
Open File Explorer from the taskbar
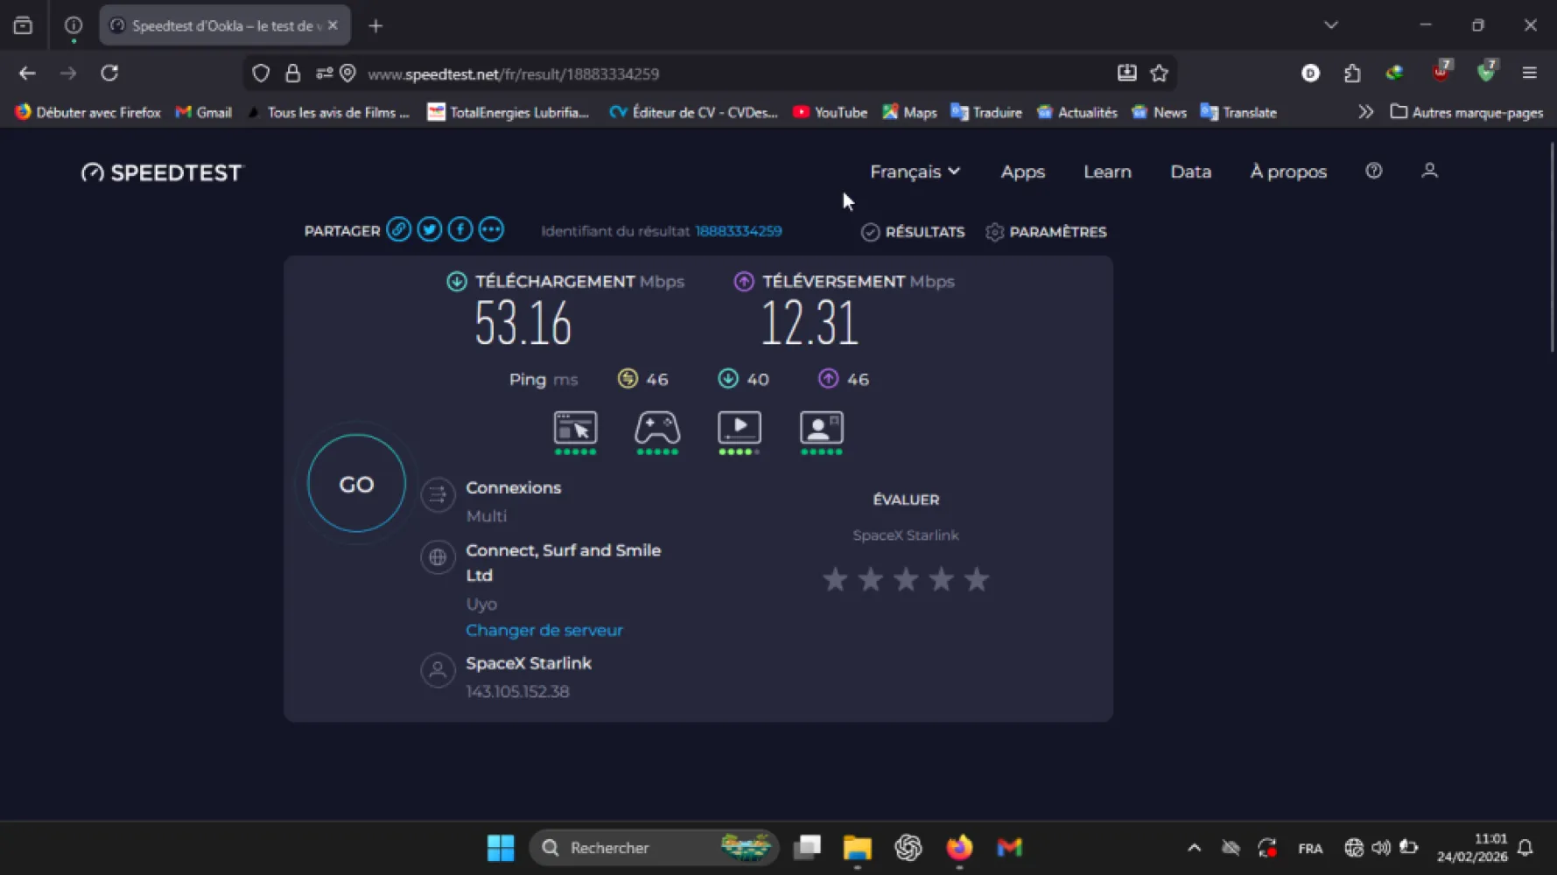click(858, 848)
